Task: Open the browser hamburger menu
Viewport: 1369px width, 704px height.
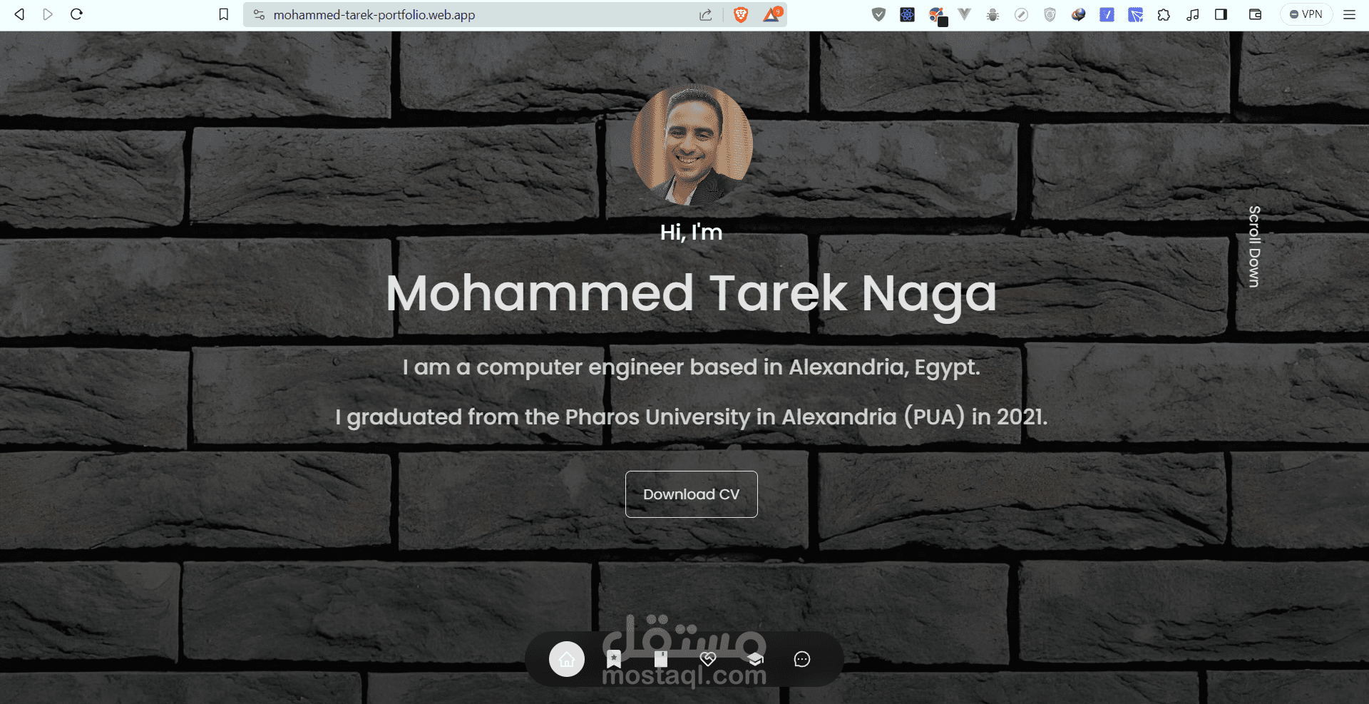Action: click(1349, 14)
